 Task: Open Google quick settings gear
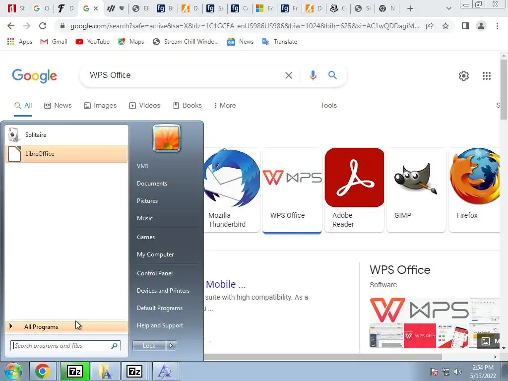pyautogui.click(x=464, y=76)
